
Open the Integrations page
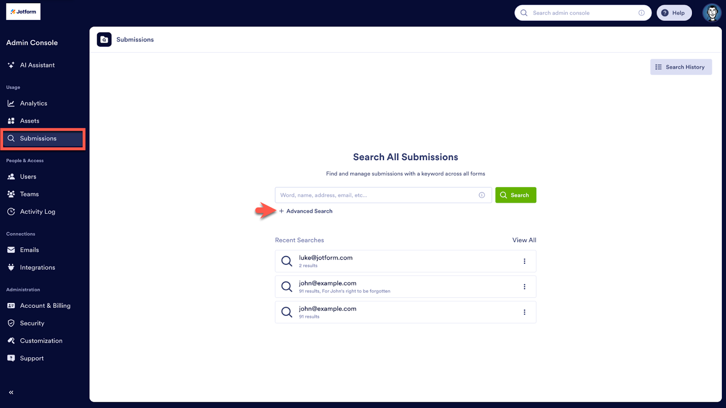(x=37, y=267)
